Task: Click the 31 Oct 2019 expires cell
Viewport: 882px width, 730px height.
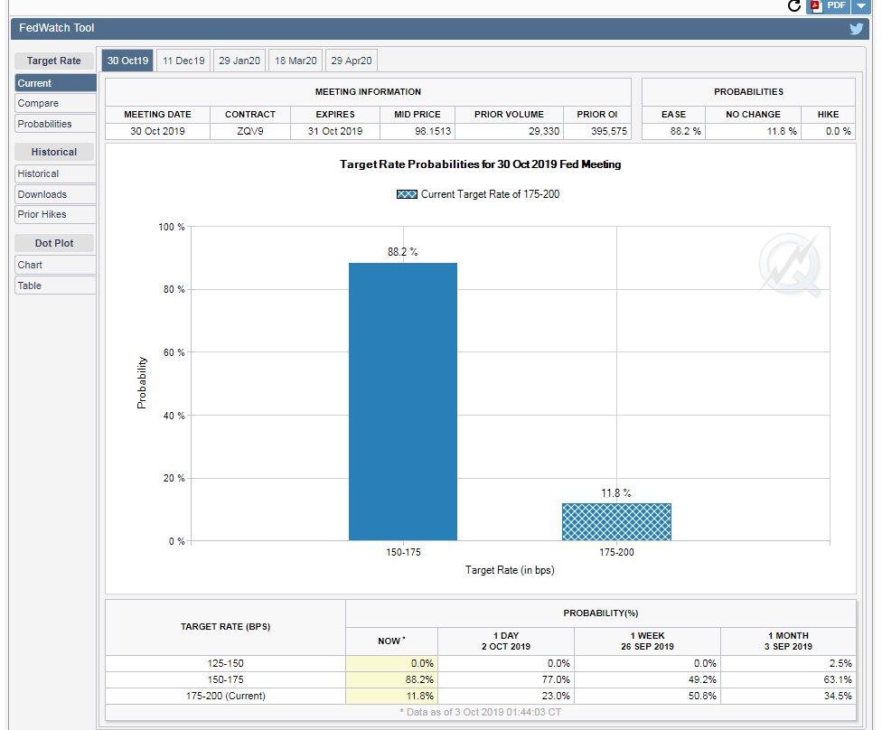Action: [x=334, y=131]
